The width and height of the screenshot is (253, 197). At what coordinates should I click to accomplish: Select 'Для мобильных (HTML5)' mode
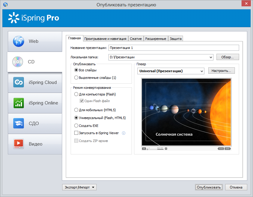(x=76, y=110)
